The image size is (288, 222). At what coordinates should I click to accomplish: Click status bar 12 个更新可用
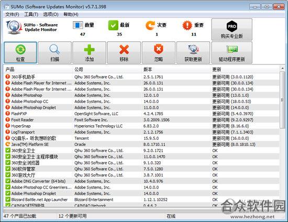(73, 216)
